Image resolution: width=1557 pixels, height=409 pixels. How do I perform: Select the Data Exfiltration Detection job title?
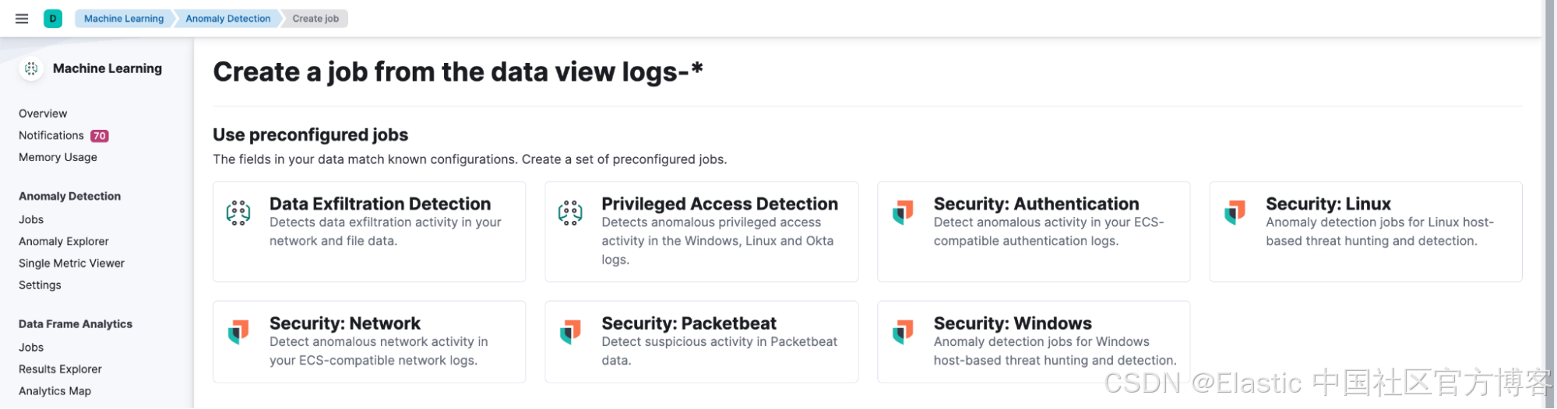[x=380, y=204]
